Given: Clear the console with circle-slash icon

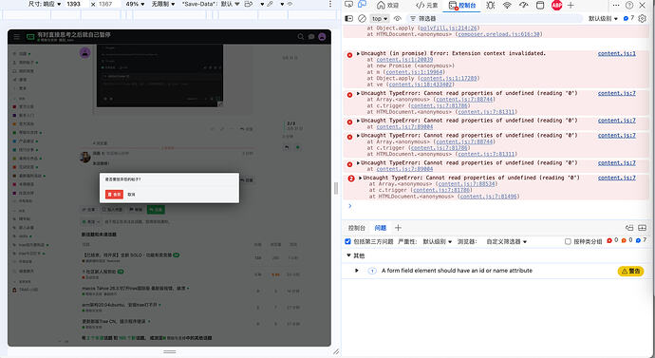Looking at the screenshot, I should (x=363, y=18).
